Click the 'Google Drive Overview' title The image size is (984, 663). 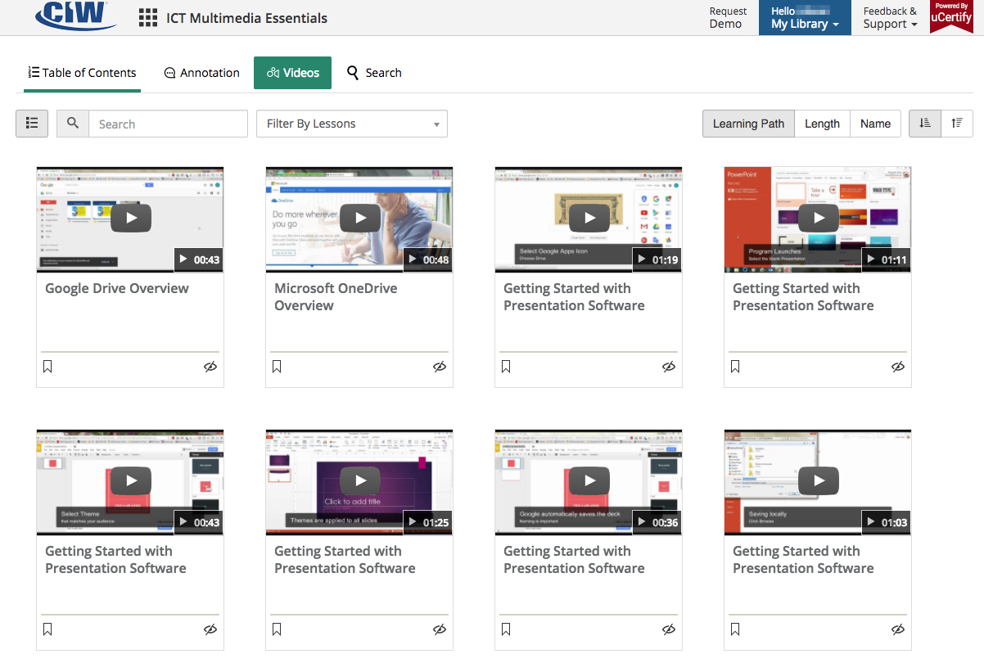pos(117,288)
